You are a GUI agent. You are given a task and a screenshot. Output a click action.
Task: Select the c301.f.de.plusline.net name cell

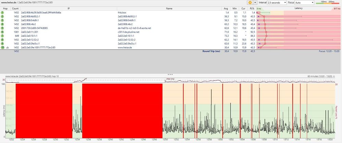tap(128, 32)
